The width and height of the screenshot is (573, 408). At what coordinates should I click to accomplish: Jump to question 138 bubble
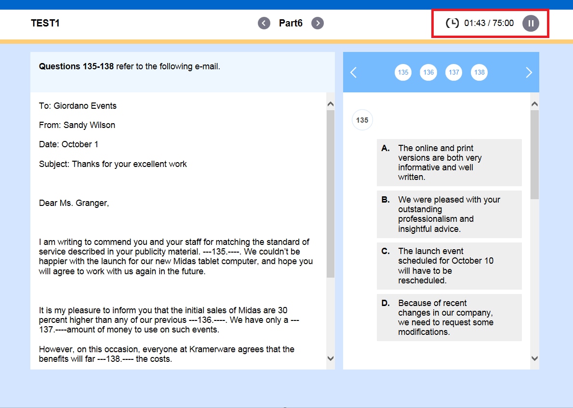[479, 72]
